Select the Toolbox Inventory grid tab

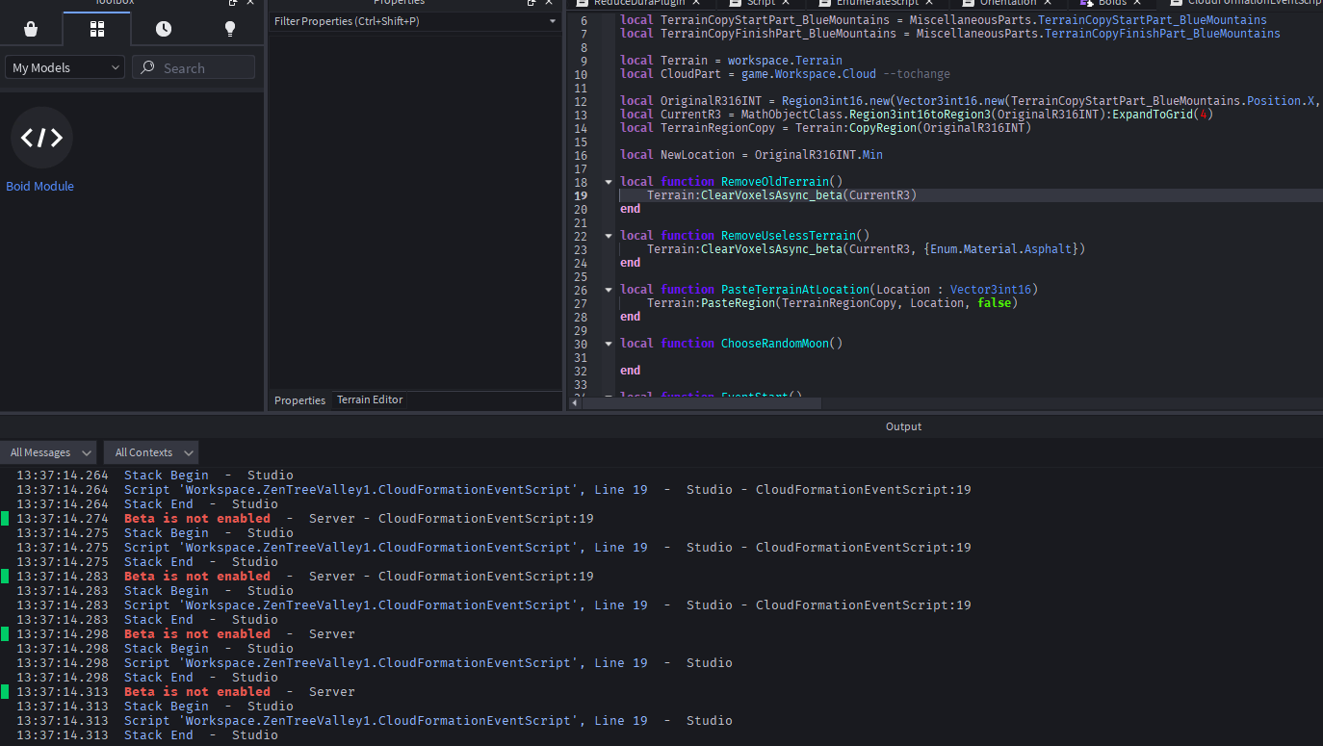[x=97, y=29]
